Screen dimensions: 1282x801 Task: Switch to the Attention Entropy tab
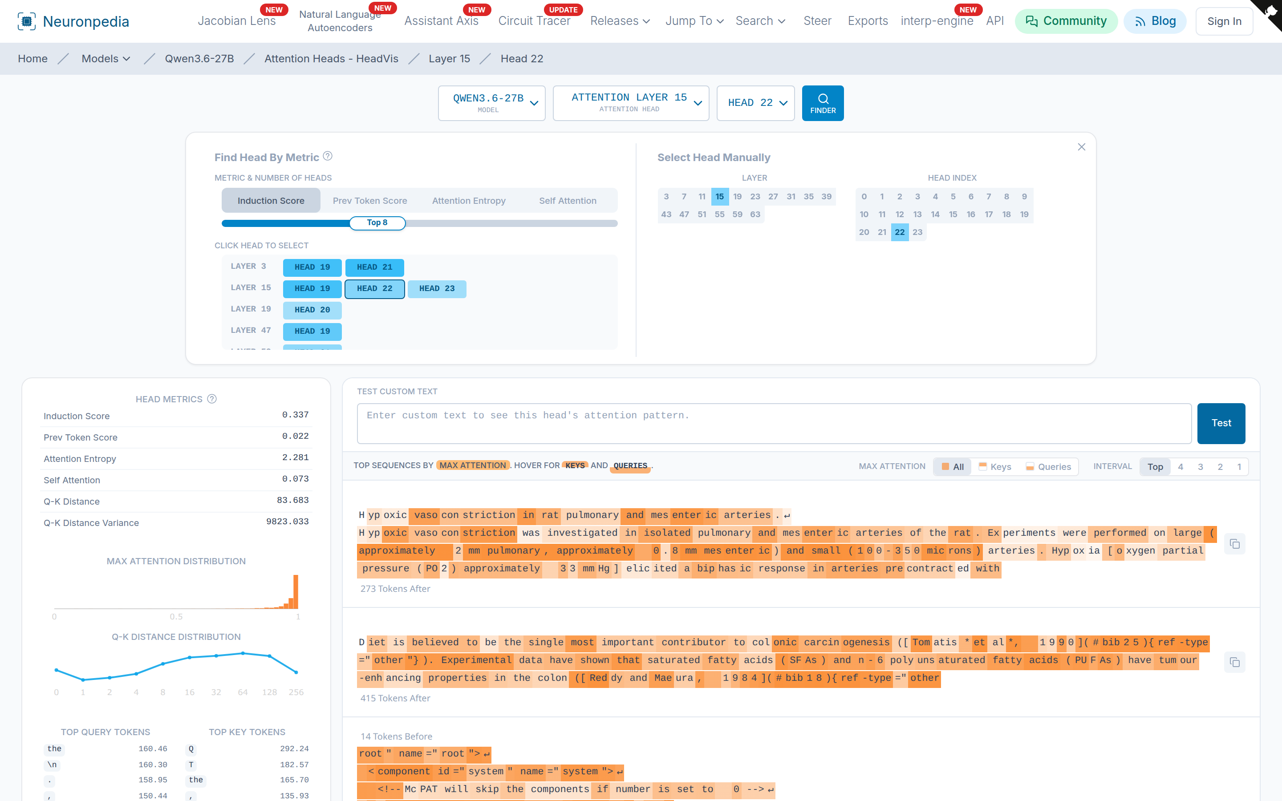469,201
